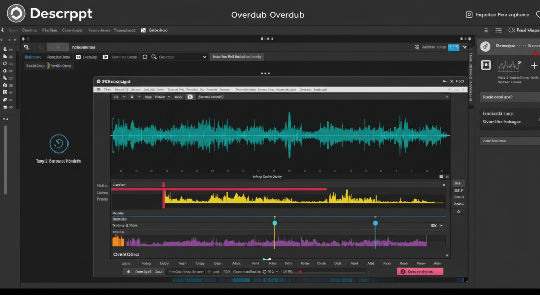Click the Rock ontd gna? field
540x295 pixels.
click(x=510, y=97)
